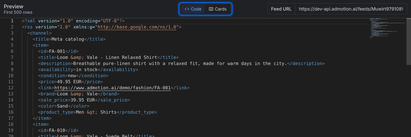
Task: Switch to the Cards view tab
Action: [218, 9]
